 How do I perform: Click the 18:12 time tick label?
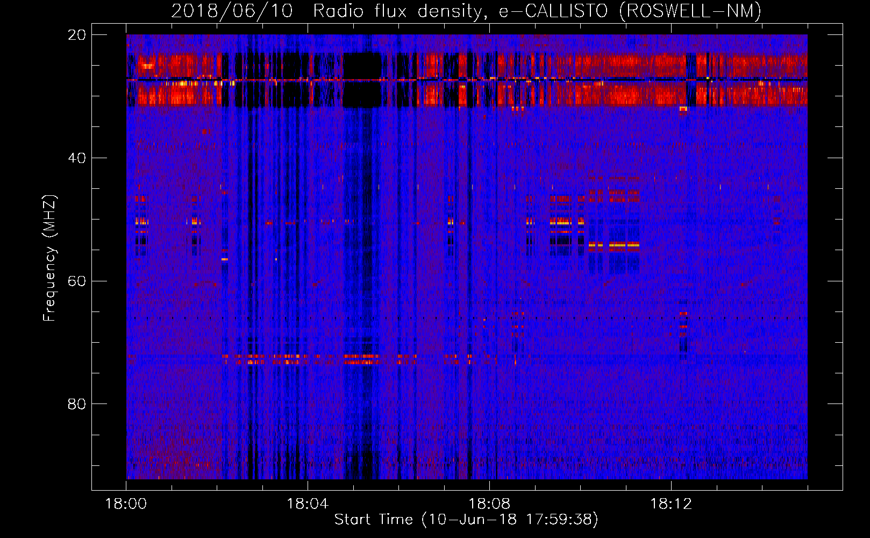[671, 504]
